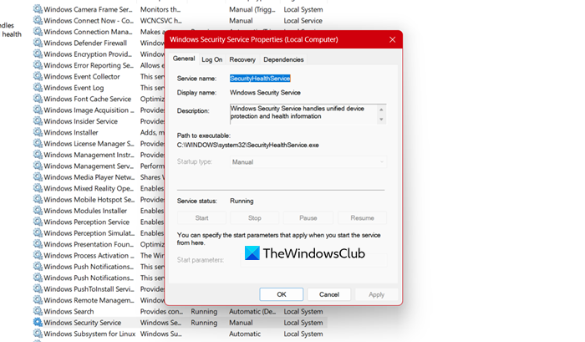Image resolution: width=585 pixels, height=342 pixels.
Task: Click the Start parameters input field
Action: tap(313, 260)
